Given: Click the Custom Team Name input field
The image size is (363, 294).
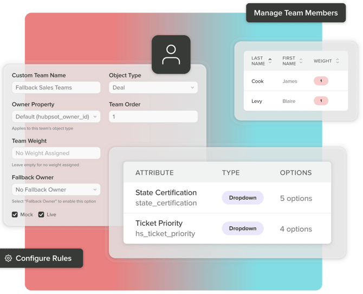Looking at the screenshot, I should [x=56, y=87].
